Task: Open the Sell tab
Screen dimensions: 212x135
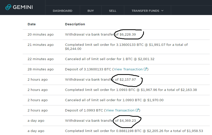Action: [x=113, y=11]
